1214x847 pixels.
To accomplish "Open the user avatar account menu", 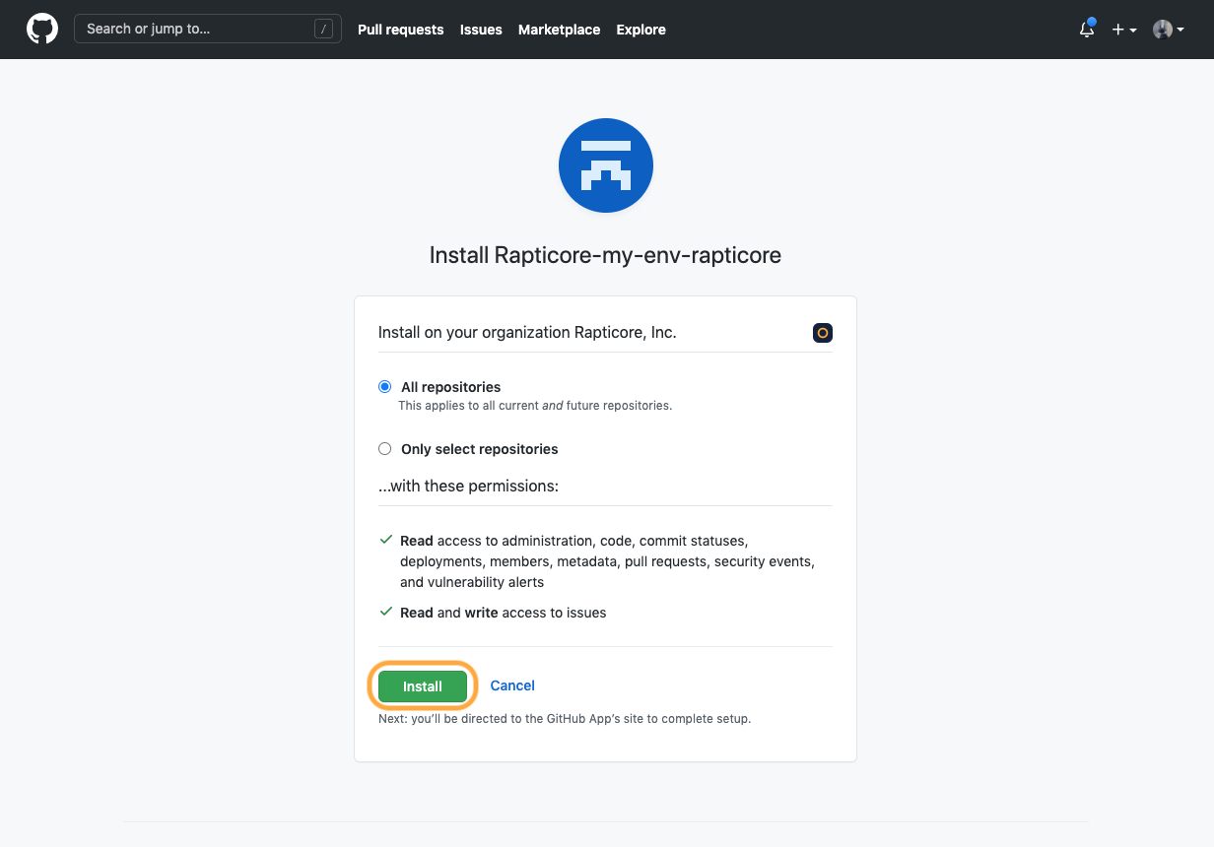I will tap(1169, 30).
